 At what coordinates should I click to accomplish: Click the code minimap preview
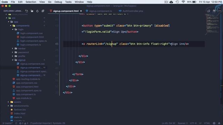[x=213, y=24]
